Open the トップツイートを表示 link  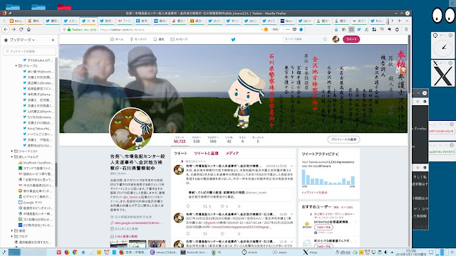click(314, 193)
